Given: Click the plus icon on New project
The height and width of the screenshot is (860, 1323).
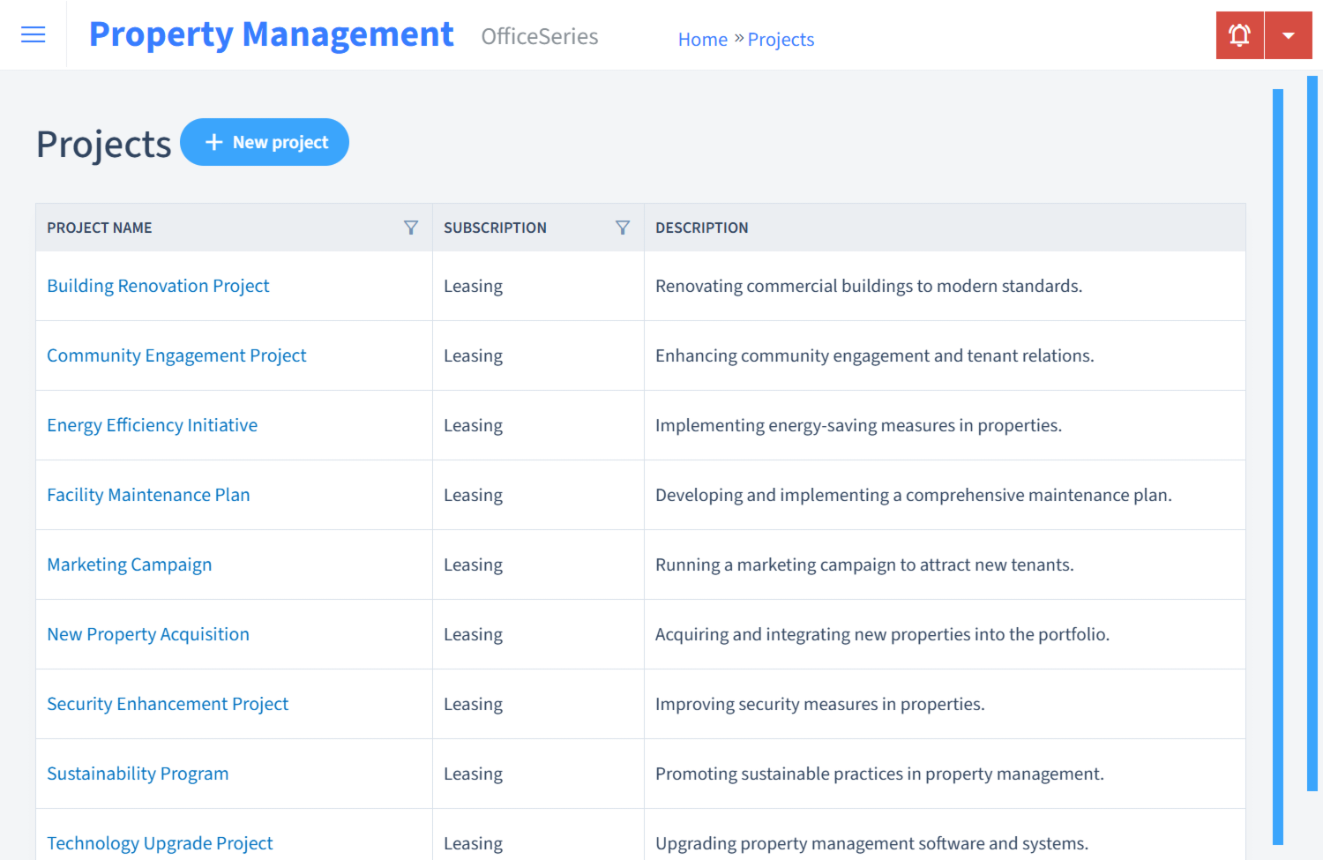Looking at the screenshot, I should point(214,141).
